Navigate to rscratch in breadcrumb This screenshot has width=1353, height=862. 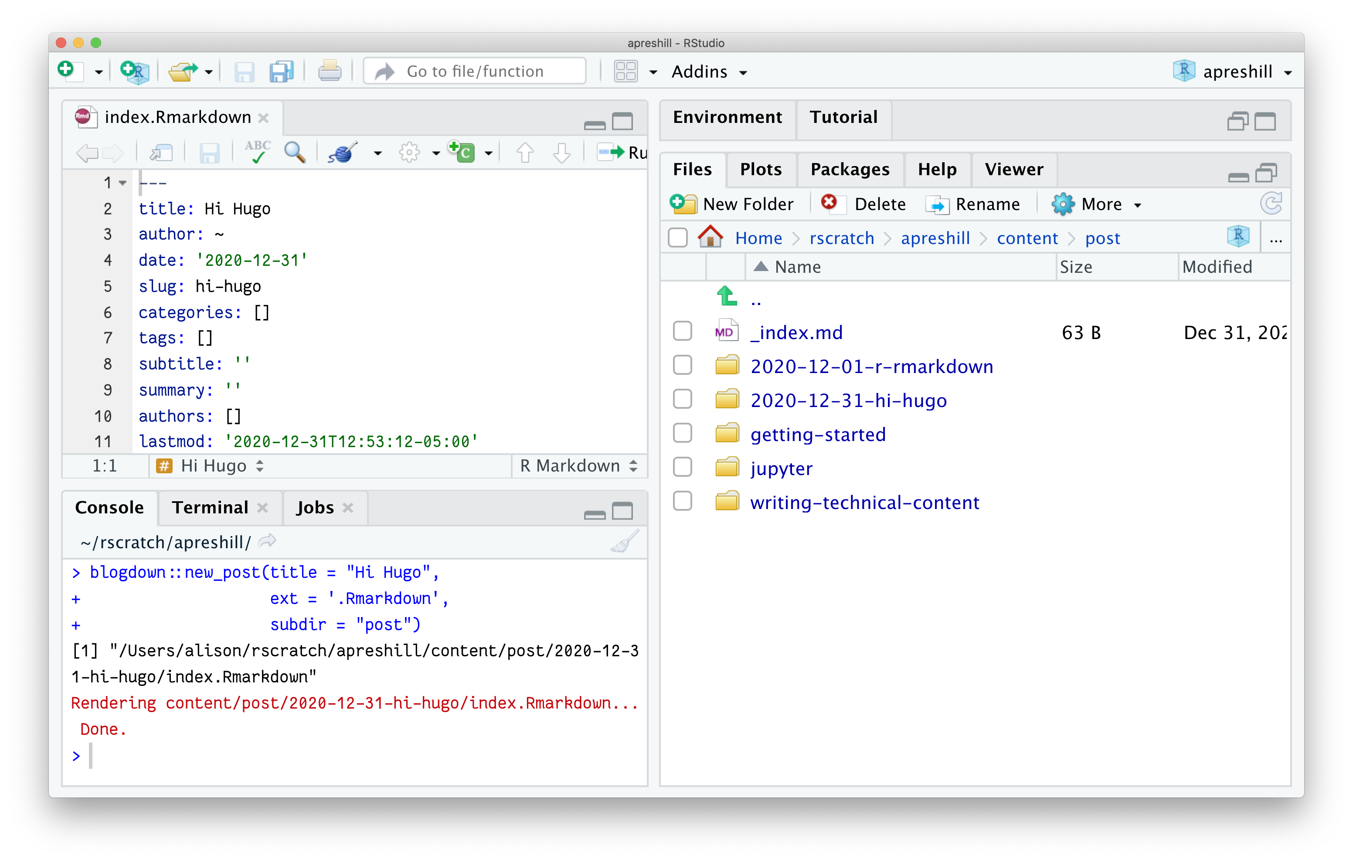(841, 238)
